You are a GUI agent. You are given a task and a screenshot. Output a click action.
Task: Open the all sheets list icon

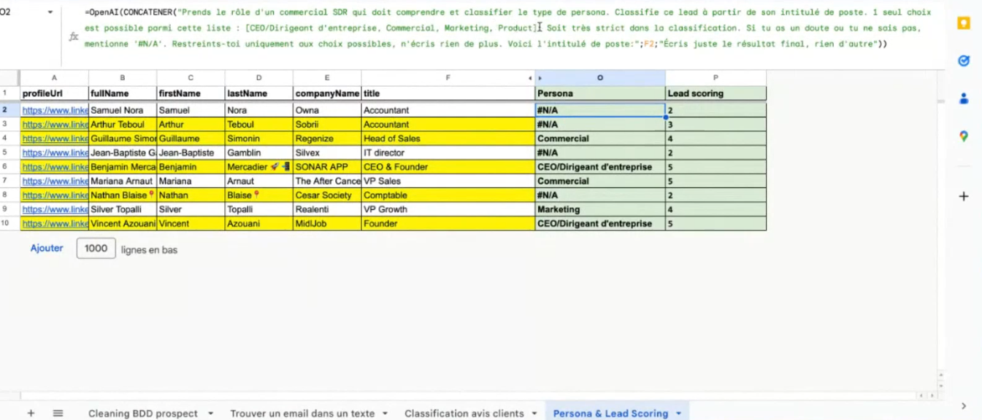[58, 413]
